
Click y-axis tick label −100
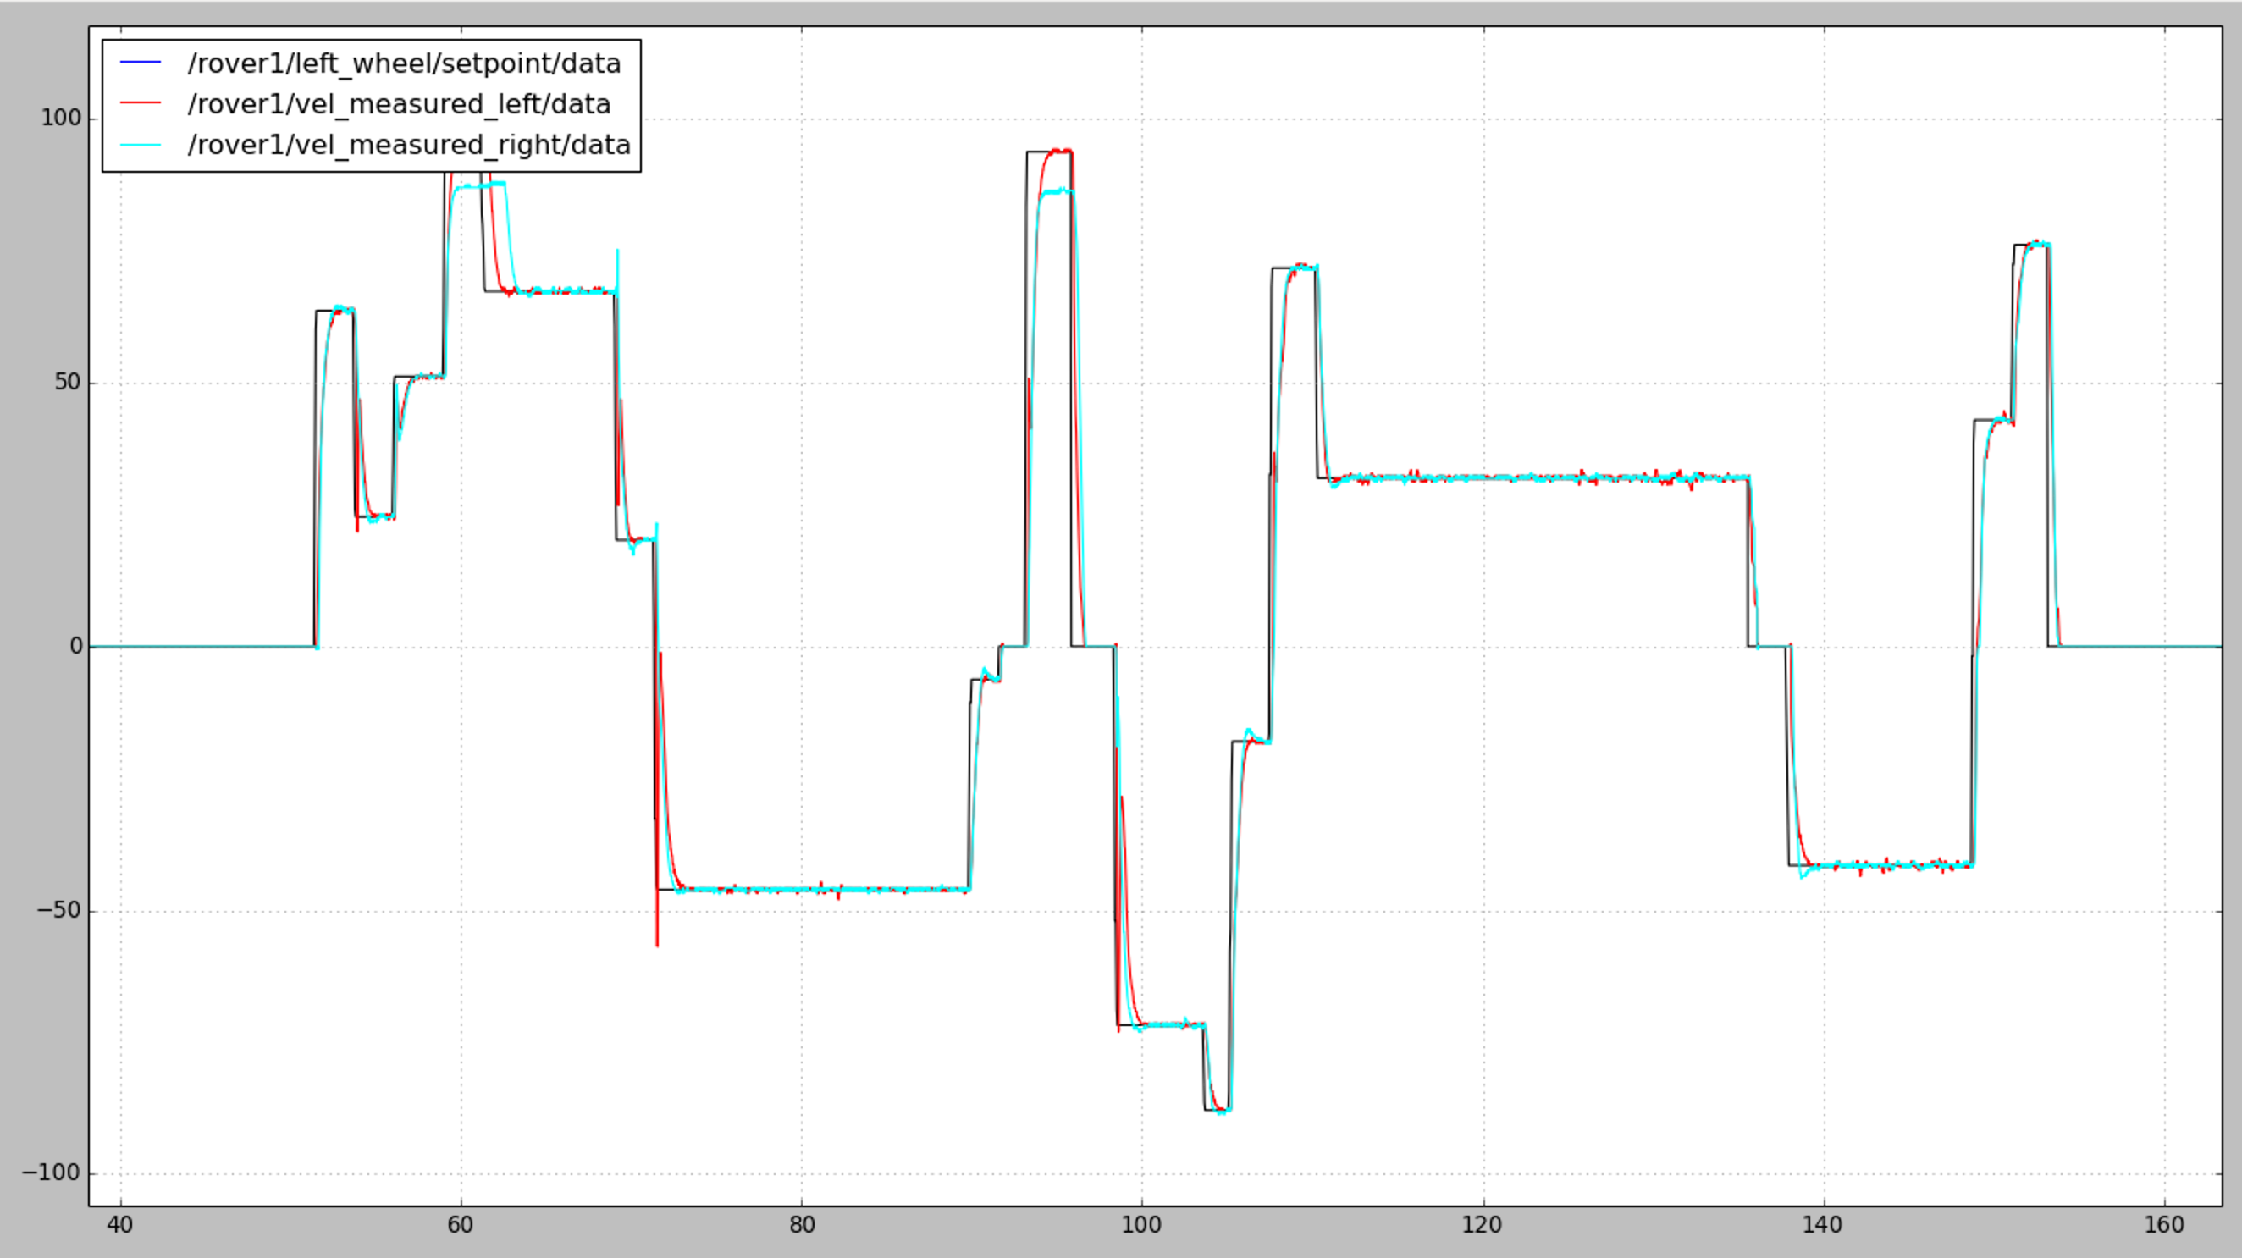coord(52,1172)
